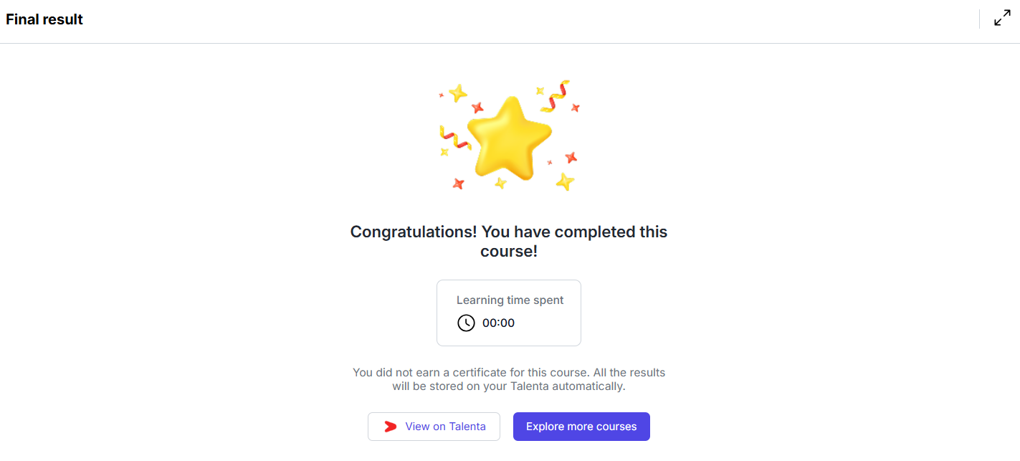Click the small yellow star below the gold star
The height and width of the screenshot is (461, 1020).
pos(500,184)
